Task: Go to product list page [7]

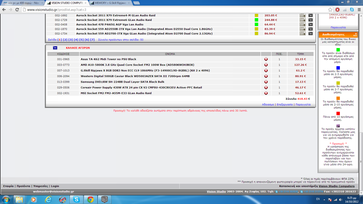Action: (92, 40)
